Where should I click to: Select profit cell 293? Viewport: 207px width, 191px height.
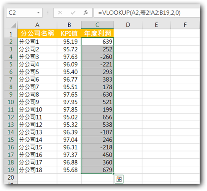(97, 72)
